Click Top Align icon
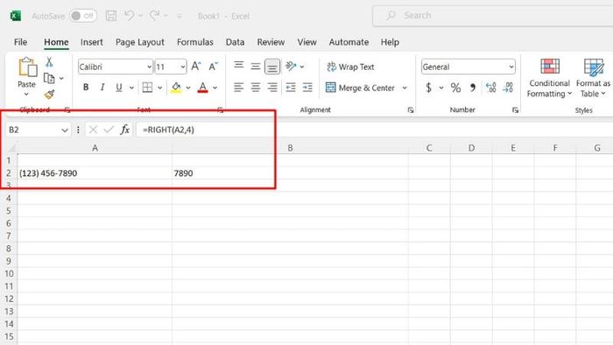Screen dimensions: 613x345 [x=239, y=66]
